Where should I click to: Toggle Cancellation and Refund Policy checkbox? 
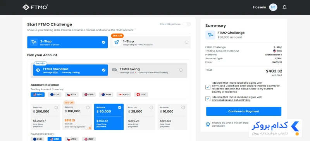click(x=208, y=98)
